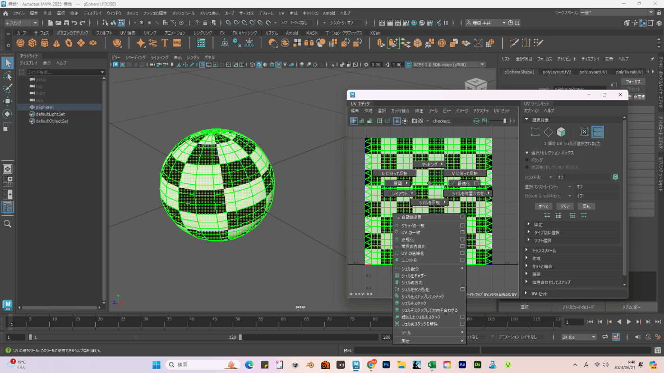Viewport: 664px width, 373px height.
Task: Switch to the スカルプト shelf tab
Action: 104,33
